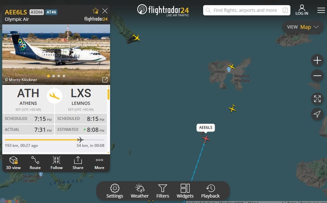The width and height of the screenshot is (327, 203).
Task: Center map on my location
Action: [x=317, y=114]
